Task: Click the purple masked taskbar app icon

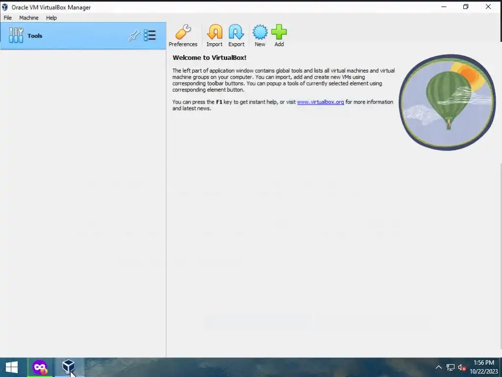Action: click(40, 367)
